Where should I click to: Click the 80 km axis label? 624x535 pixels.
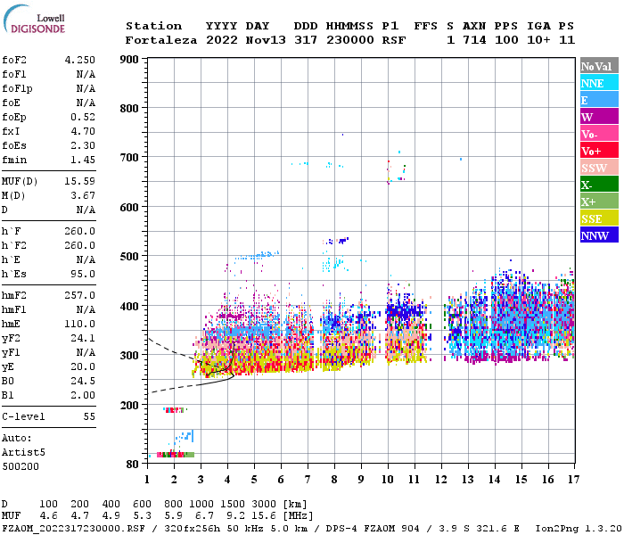[132, 465]
